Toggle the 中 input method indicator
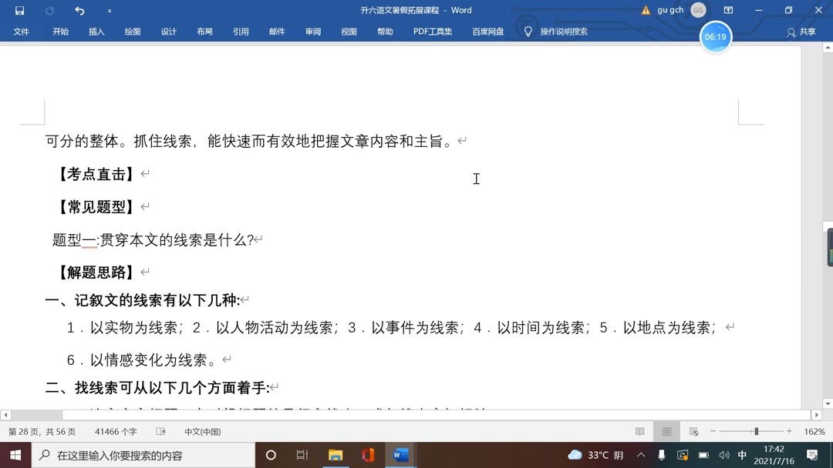 point(742,456)
